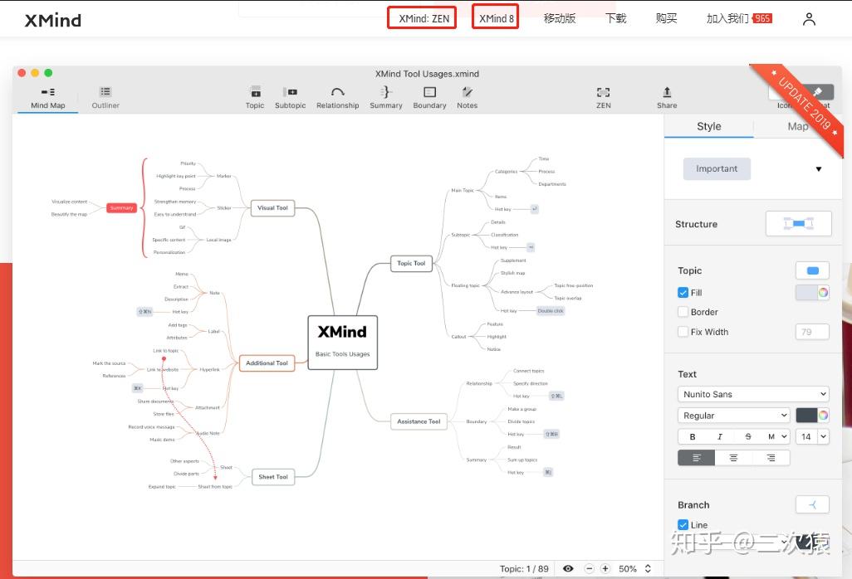This screenshot has height=579, width=852.
Task: Zoom out with the minus button
Action: click(589, 569)
